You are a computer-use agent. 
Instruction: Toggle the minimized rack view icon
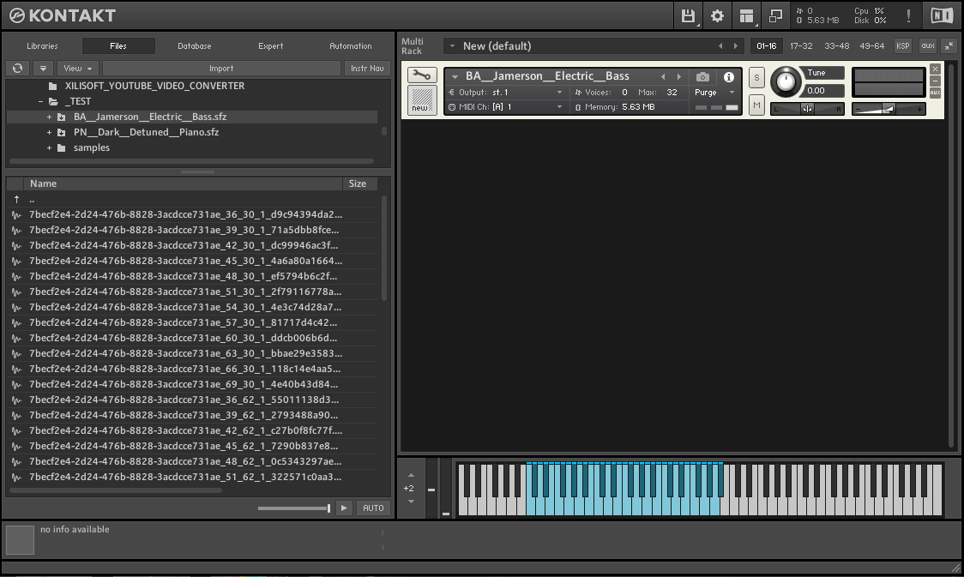point(775,16)
